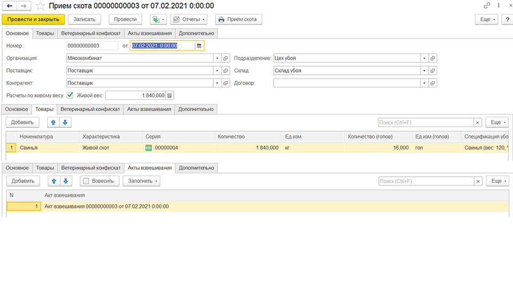Expand the Контрагент dropdown list

pos(217,83)
